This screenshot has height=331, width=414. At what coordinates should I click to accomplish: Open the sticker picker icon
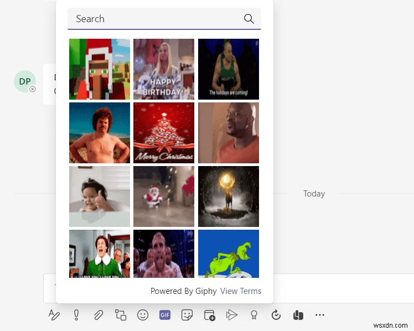(x=187, y=315)
